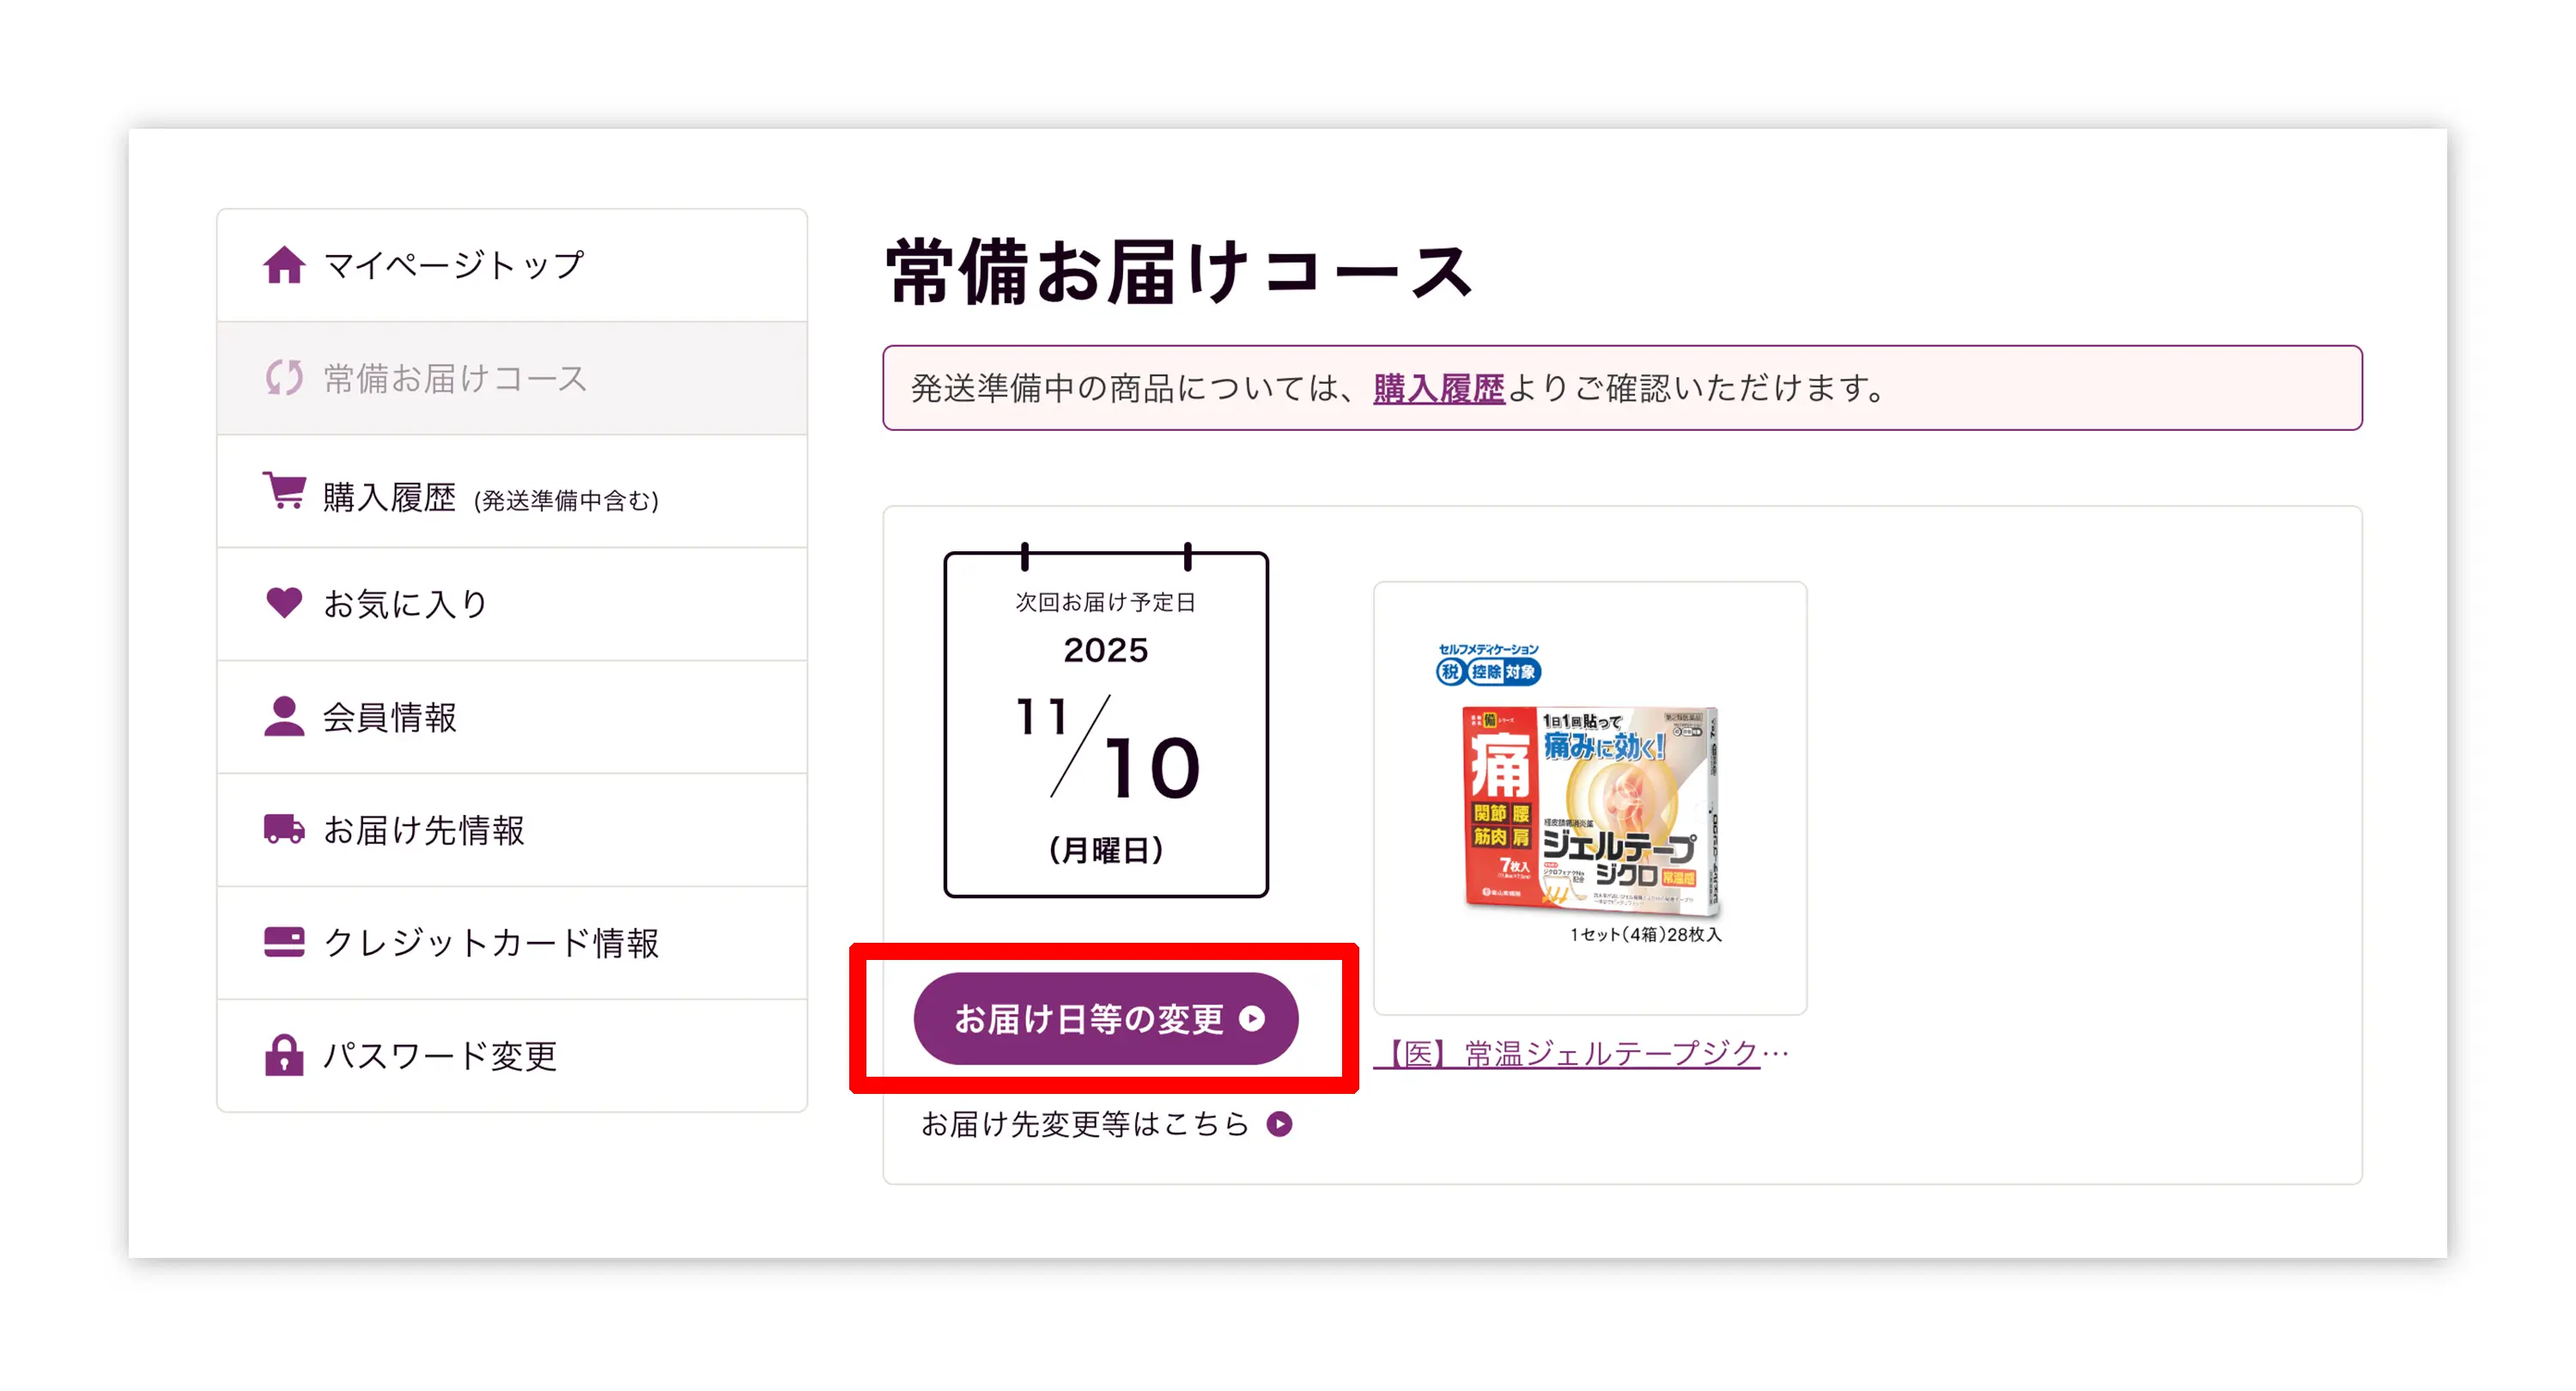Viewport: 2576px width, 1391px height.
Task: Select お届け先情報 menu entry
Action: point(512,830)
